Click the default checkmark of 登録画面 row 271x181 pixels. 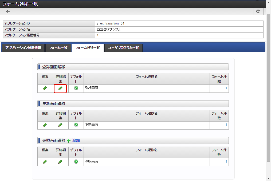(76, 88)
